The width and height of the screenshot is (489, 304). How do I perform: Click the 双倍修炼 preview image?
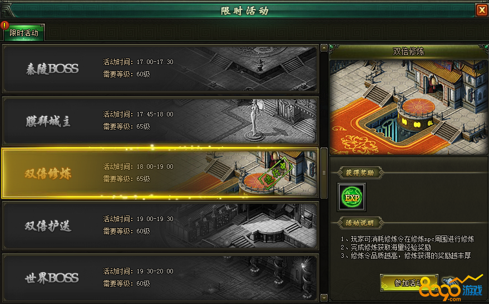pos(408,107)
